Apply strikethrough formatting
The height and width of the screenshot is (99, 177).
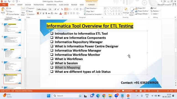[x=49, y=13]
